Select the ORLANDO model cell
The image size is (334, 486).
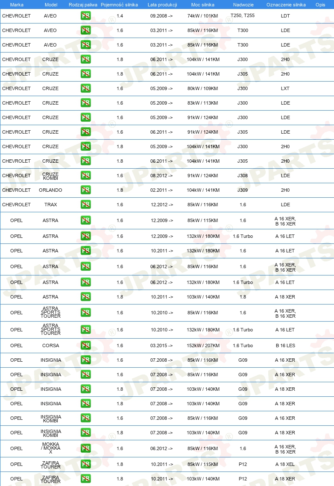click(50, 190)
